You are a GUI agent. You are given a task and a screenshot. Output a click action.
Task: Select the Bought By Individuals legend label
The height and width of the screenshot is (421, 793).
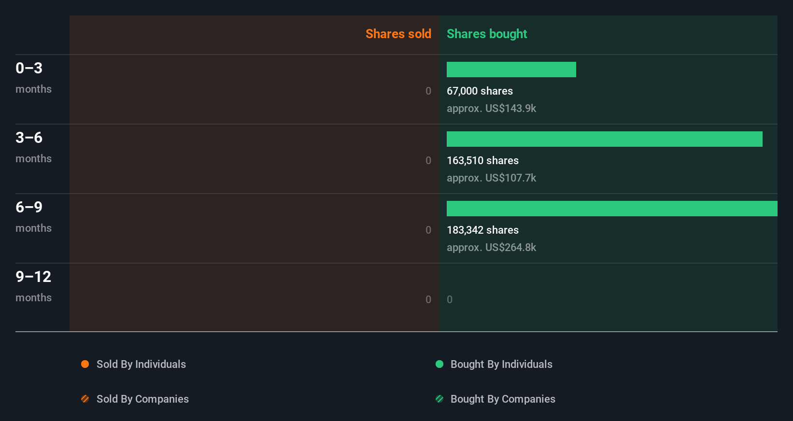tap(501, 365)
